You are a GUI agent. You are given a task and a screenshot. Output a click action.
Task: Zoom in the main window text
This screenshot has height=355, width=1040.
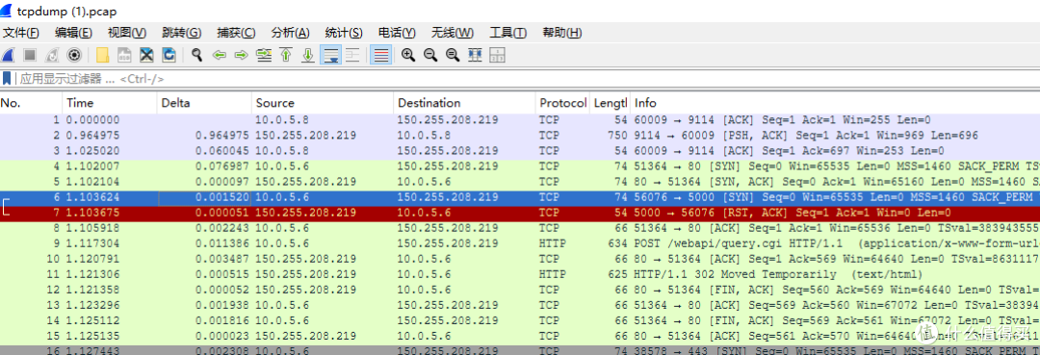coord(408,56)
